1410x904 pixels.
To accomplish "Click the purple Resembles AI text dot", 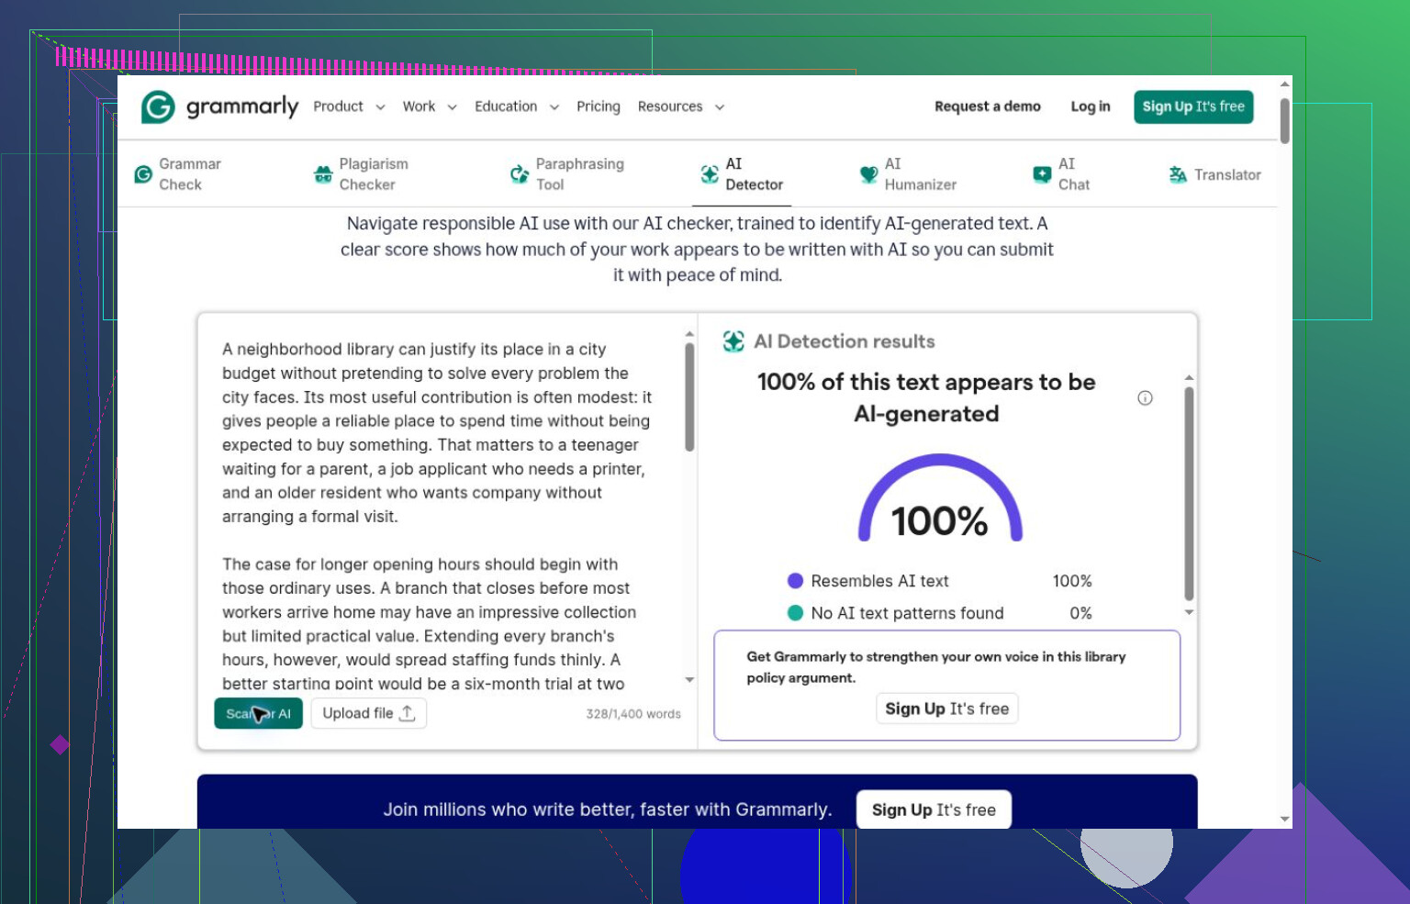I will (796, 581).
